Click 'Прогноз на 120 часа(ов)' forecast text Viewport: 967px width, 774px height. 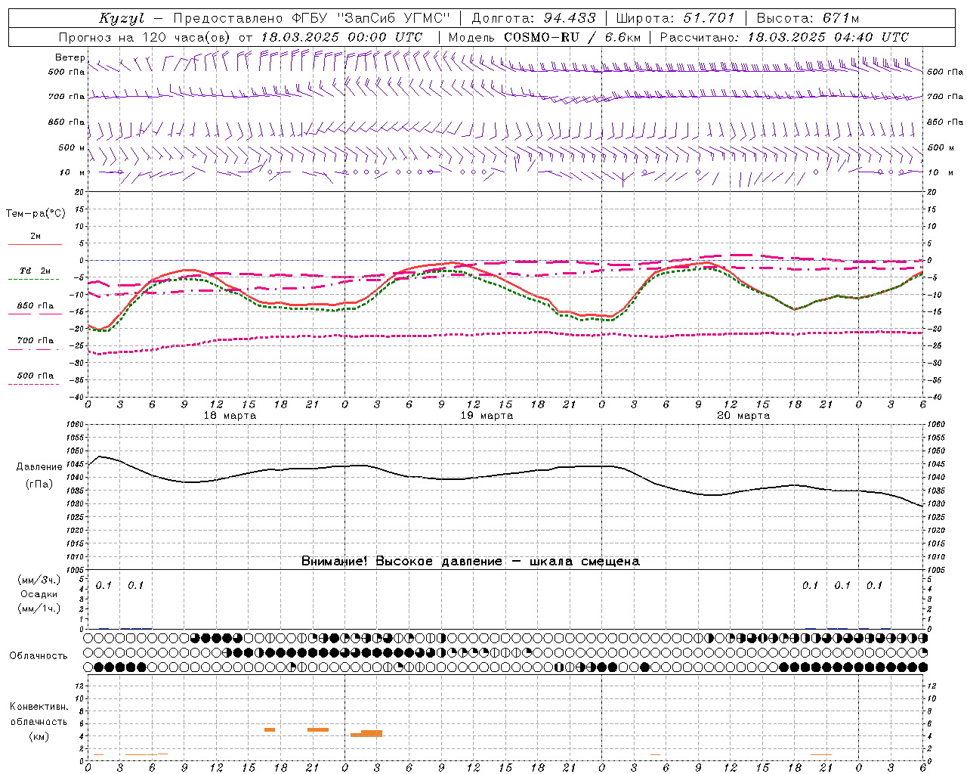coord(145,37)
